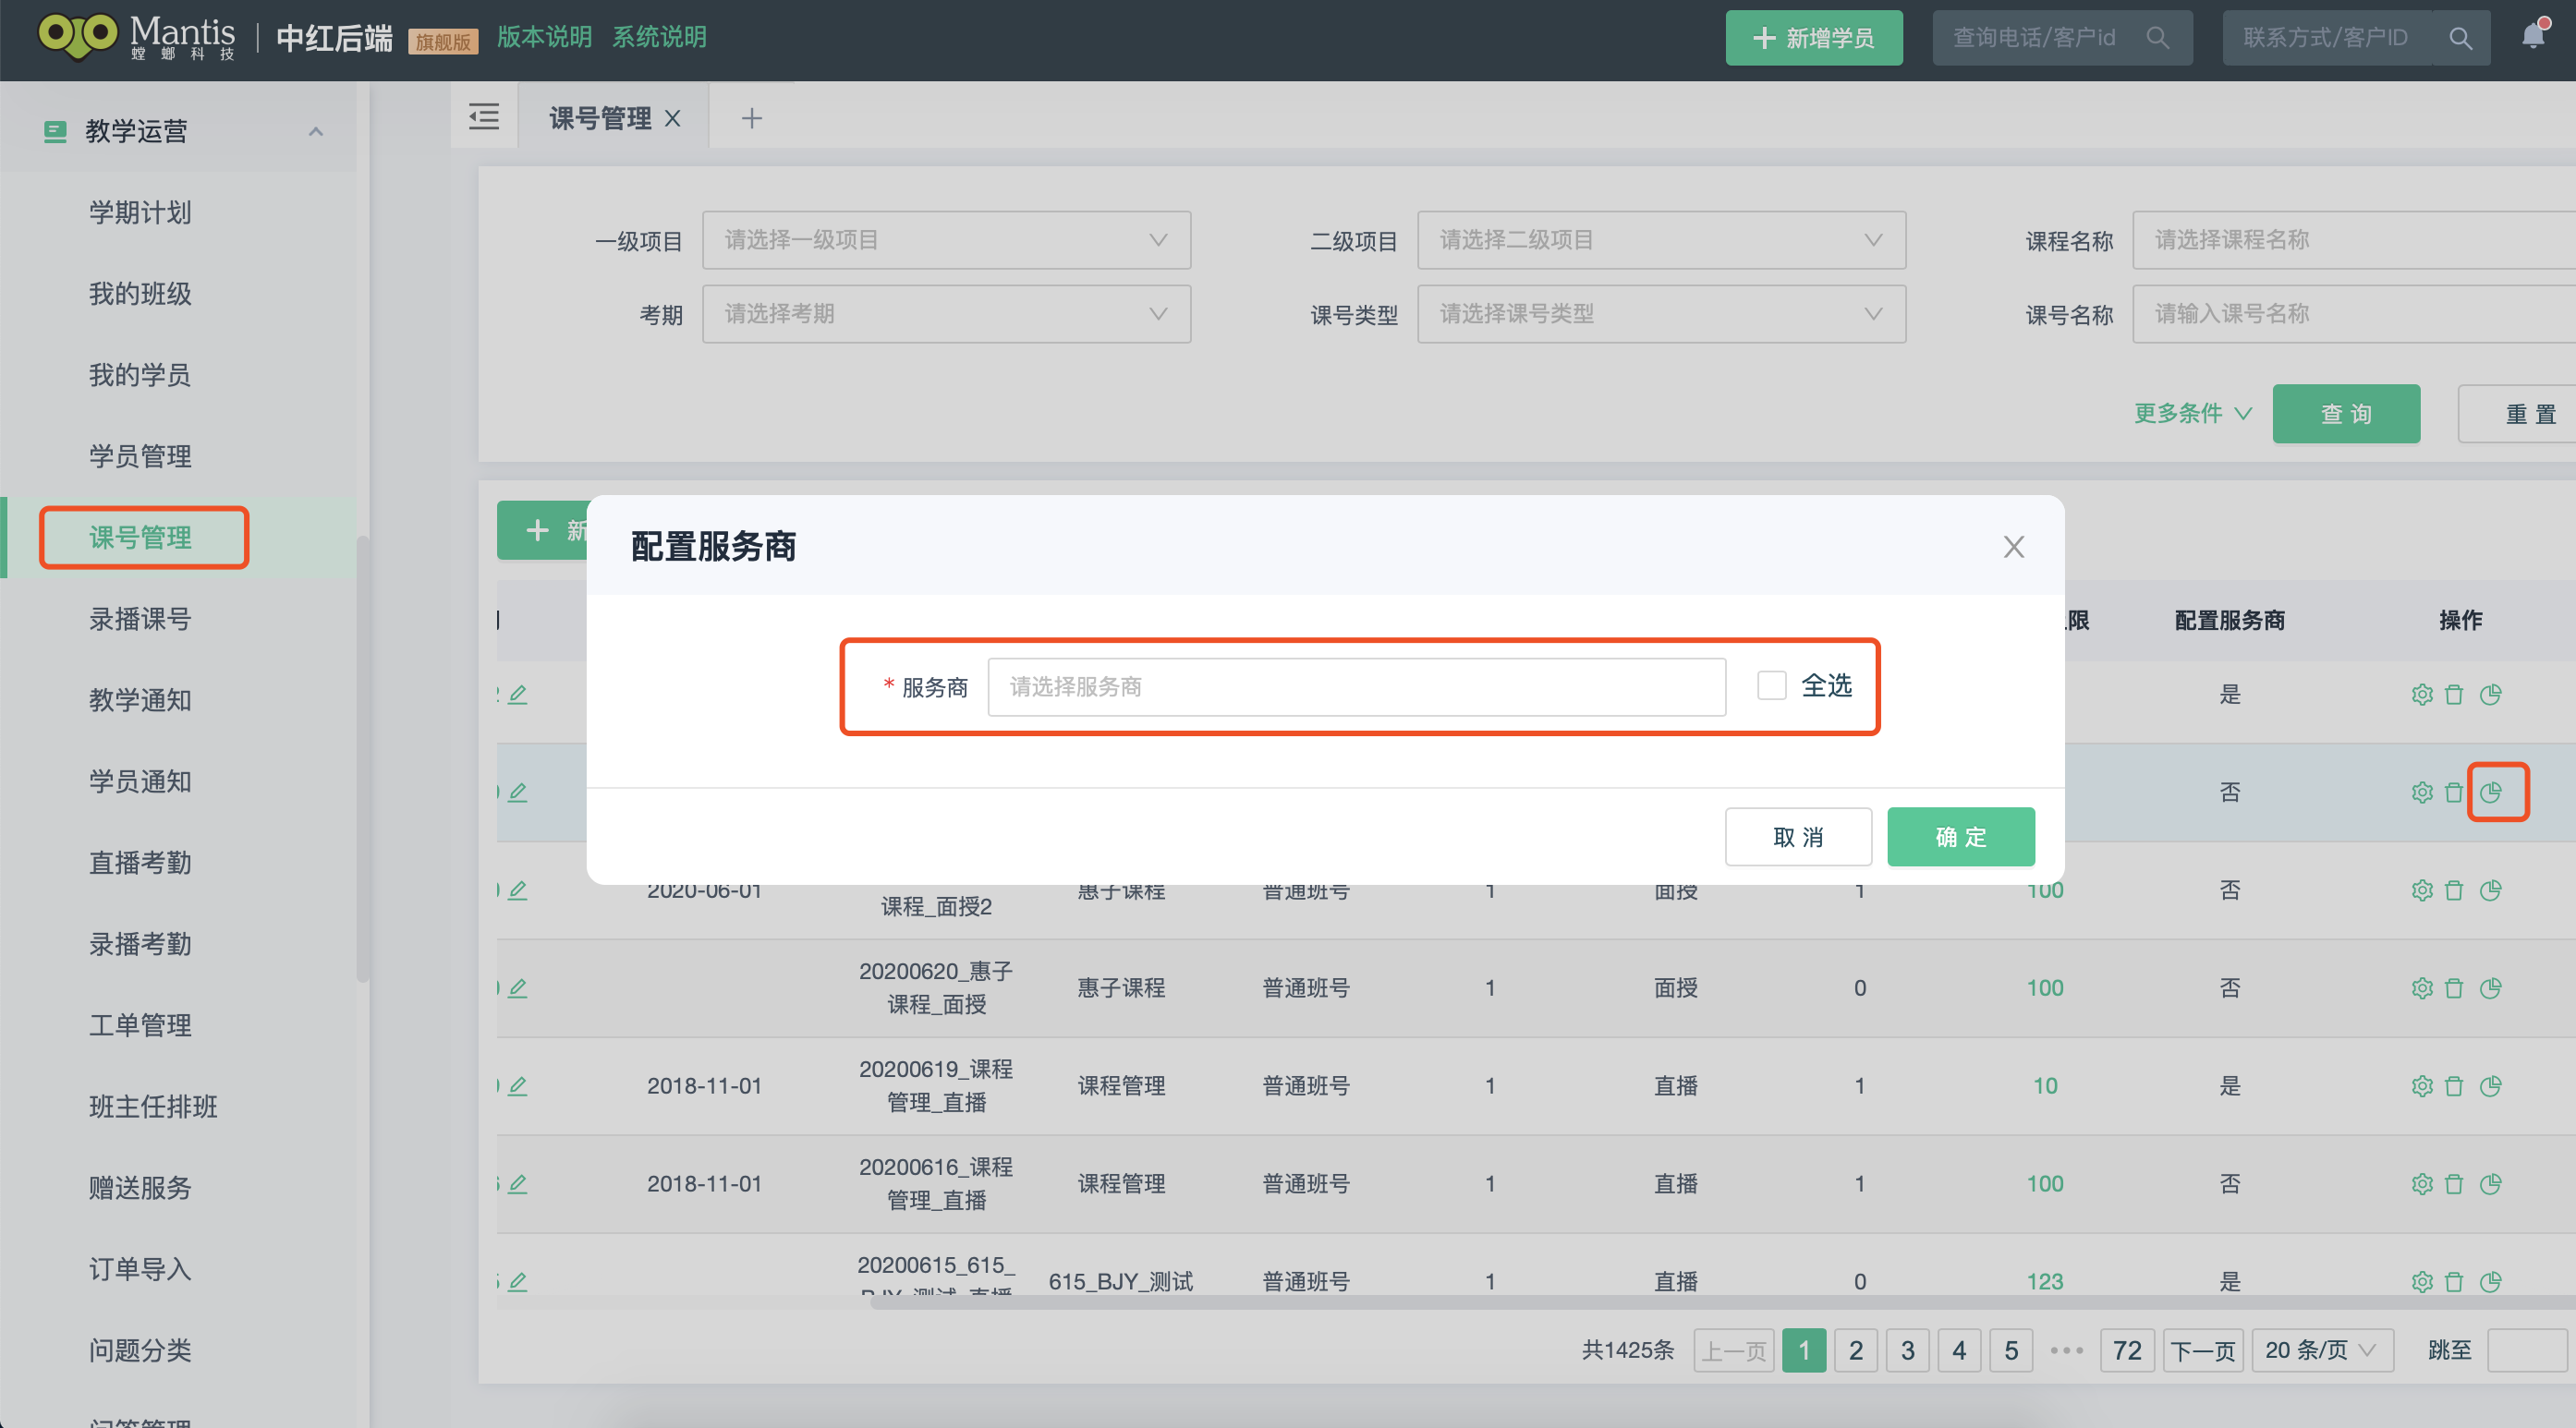Click trash icon in 20200620_惠子课程_面授 row
Screen dimensions: 2576x1428
tap(2453, 988)
